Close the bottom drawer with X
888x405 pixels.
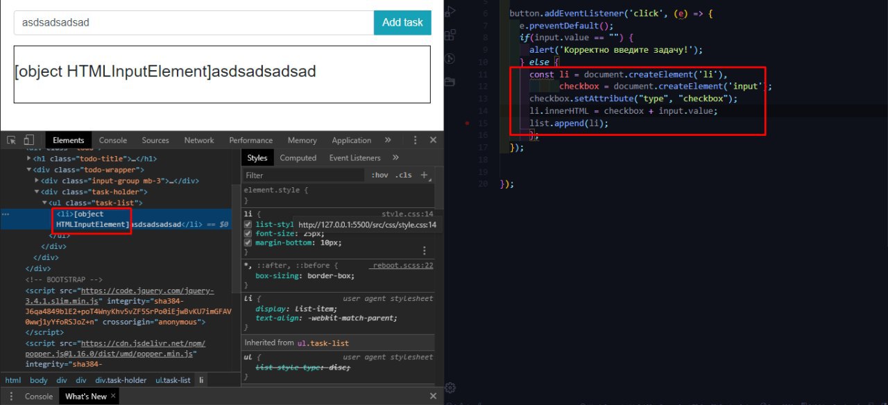coord(433,397)
